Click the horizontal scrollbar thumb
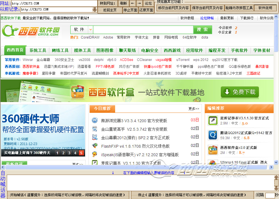 point(136,167)
